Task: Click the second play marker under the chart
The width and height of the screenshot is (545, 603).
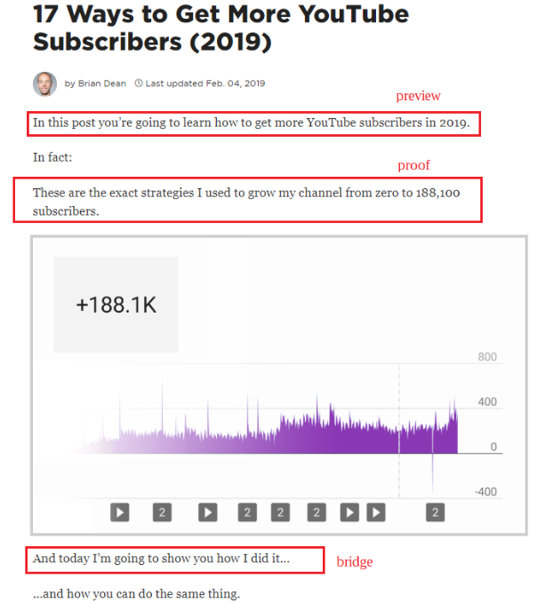Action: coord(207,512)
